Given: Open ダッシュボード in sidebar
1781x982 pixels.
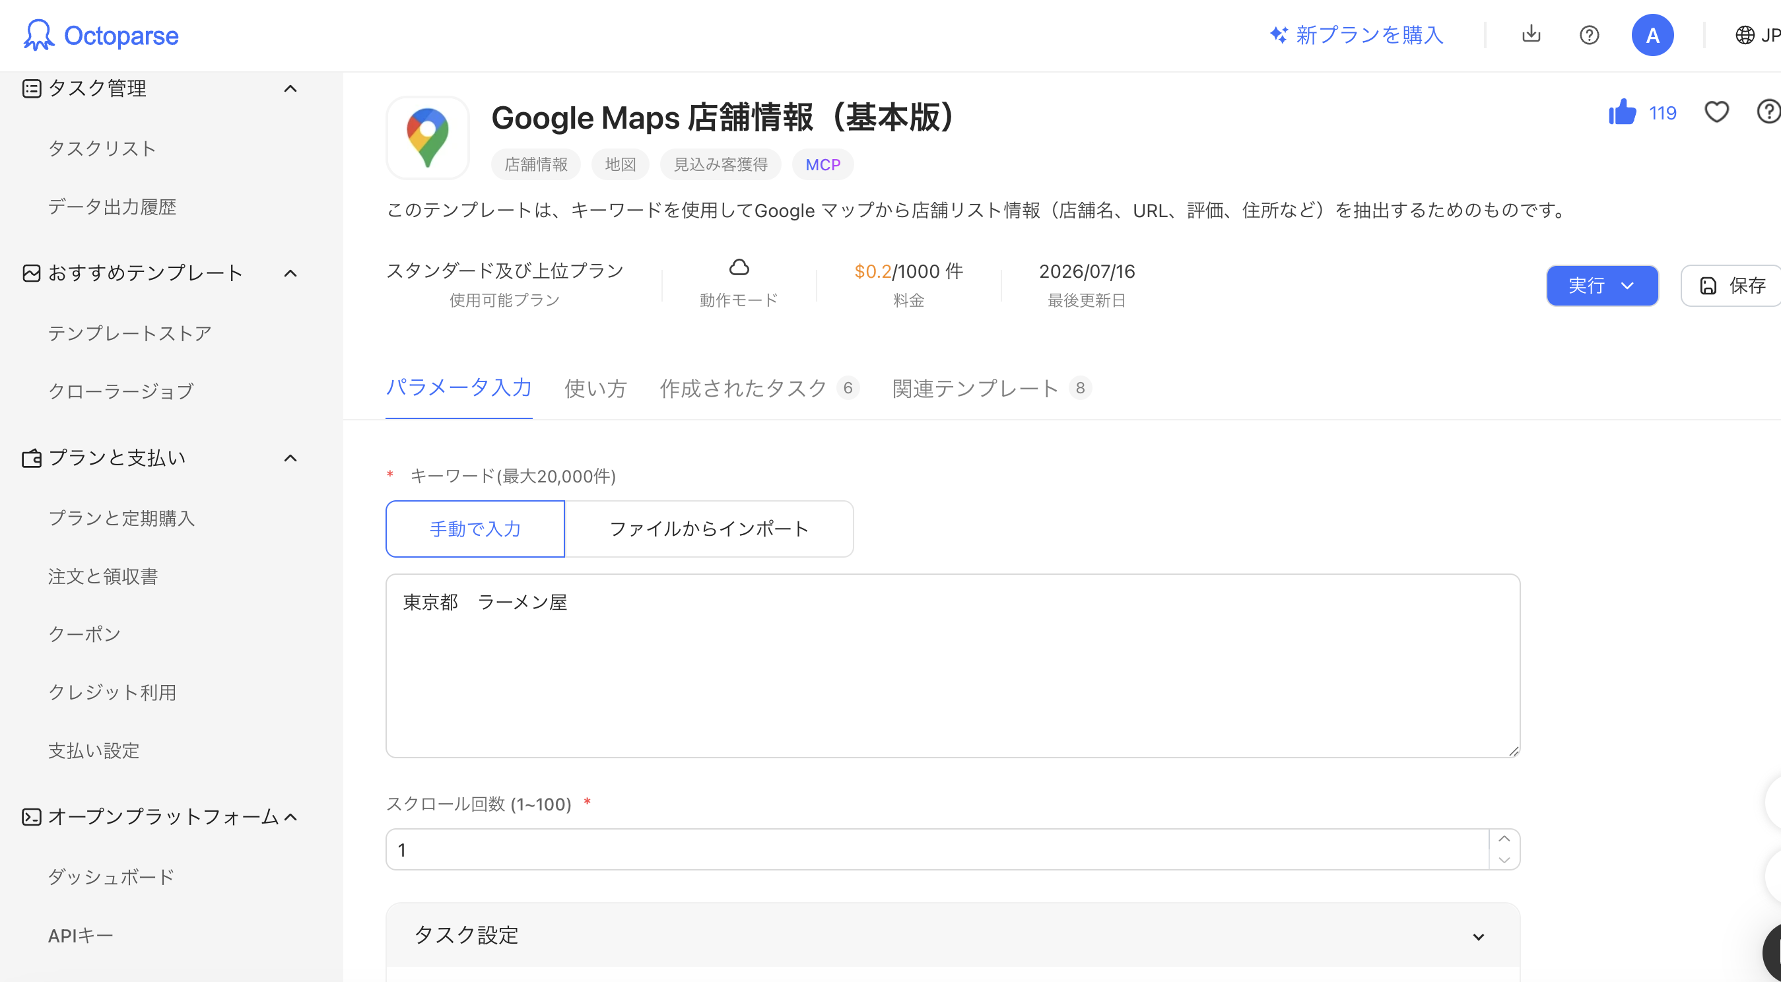Looking at the screenshot, I should pyautogui.click(x=112, y=877).
